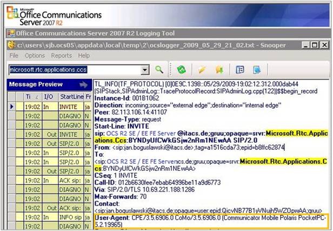Click the yellow highlighter marker icon
The height and width of the screenshot is (231, 333).
(202, 69)
